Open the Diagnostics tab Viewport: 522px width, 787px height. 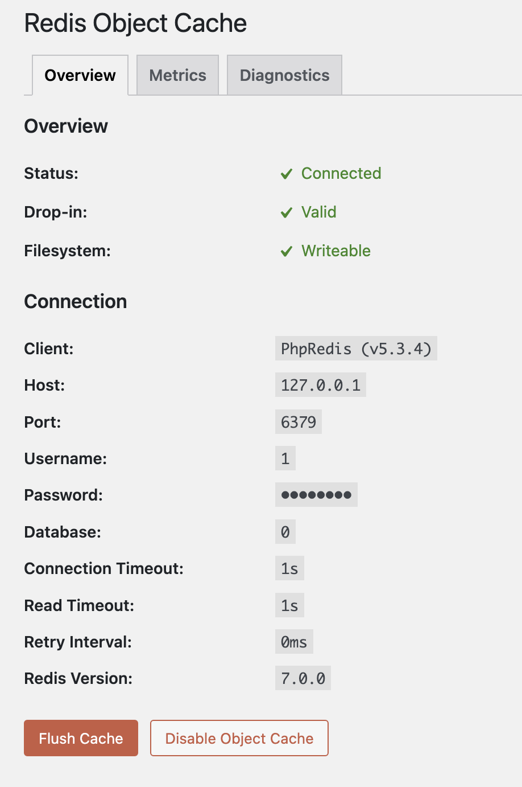click(x=284, y=75)
